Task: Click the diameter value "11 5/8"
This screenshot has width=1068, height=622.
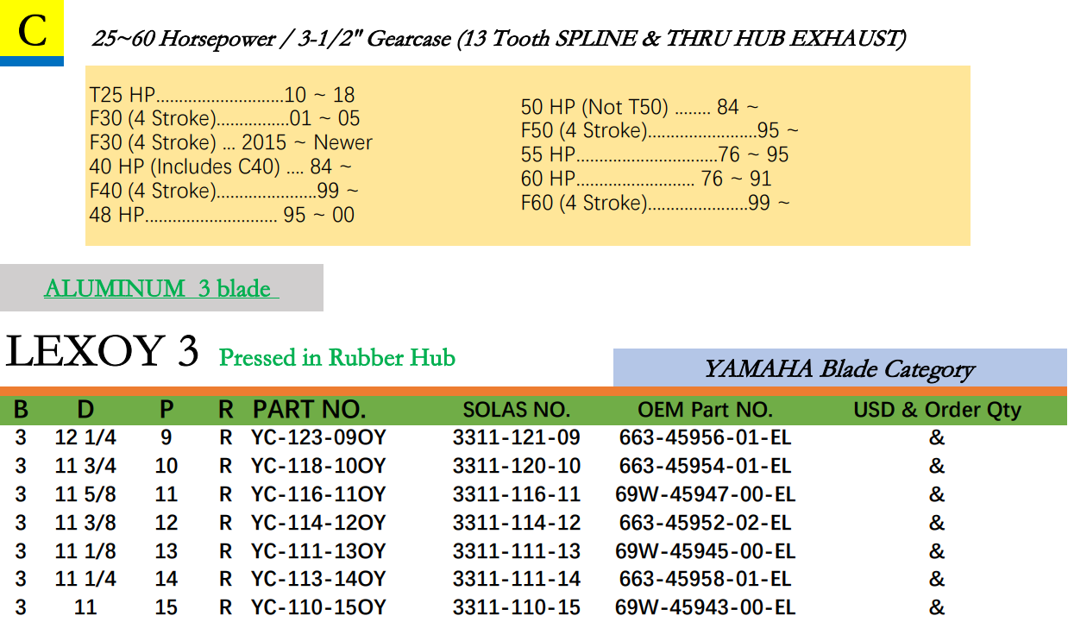Action: pyautogui.click(x=85, y=494)
